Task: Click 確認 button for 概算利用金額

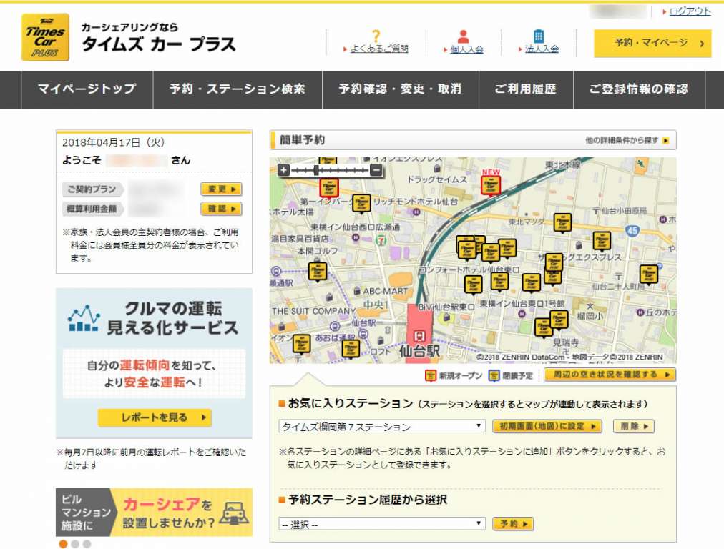Action: [221, 209]
